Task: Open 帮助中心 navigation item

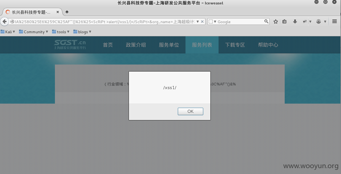Action: pos(268,45)
